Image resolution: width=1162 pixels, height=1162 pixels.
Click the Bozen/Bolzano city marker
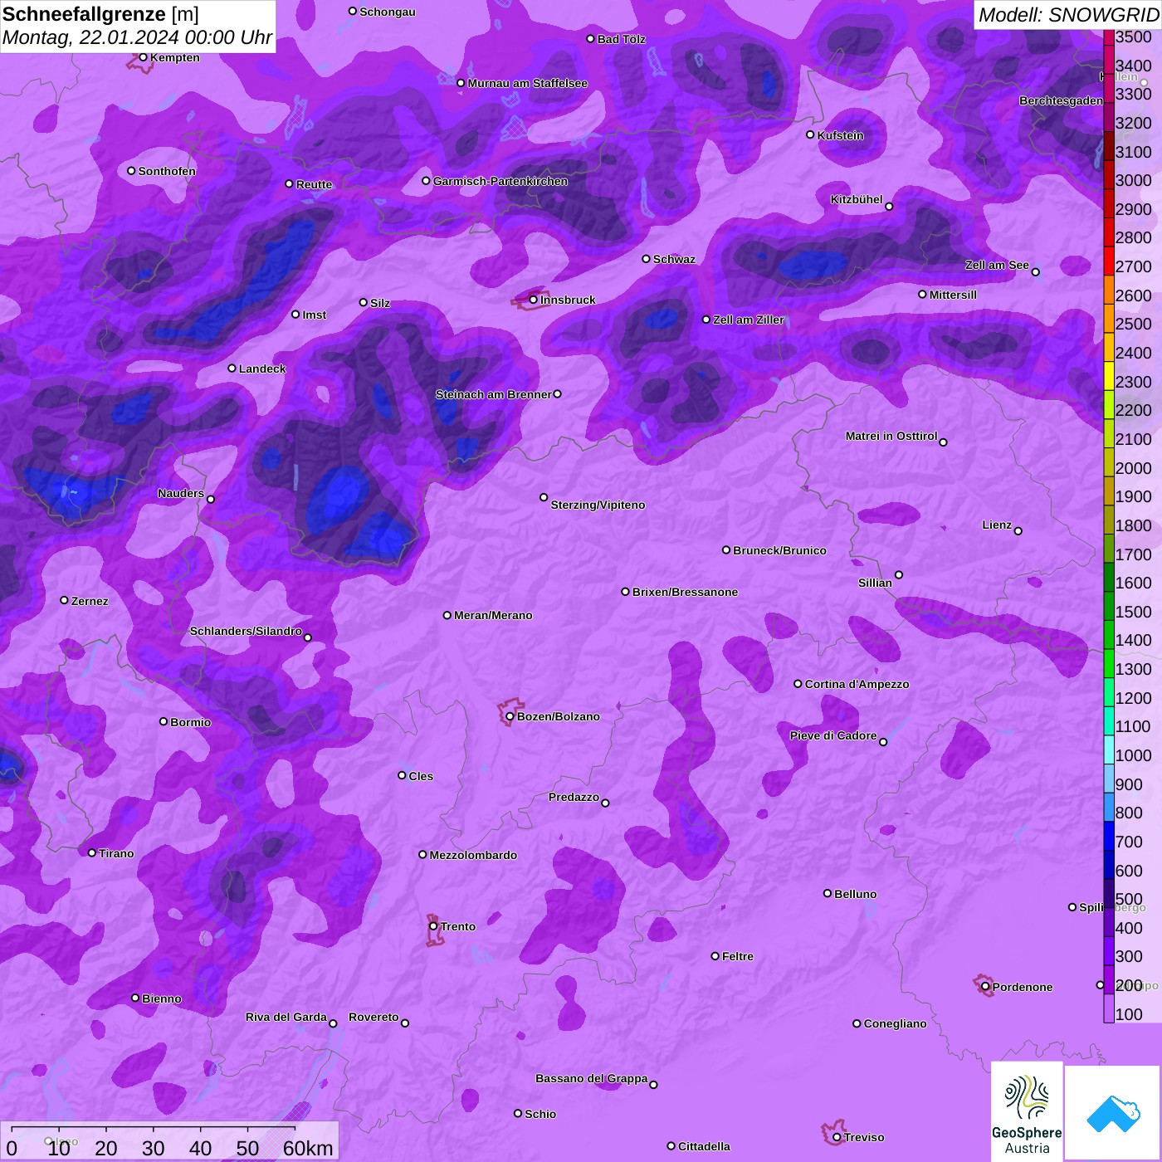coord(510,716)
